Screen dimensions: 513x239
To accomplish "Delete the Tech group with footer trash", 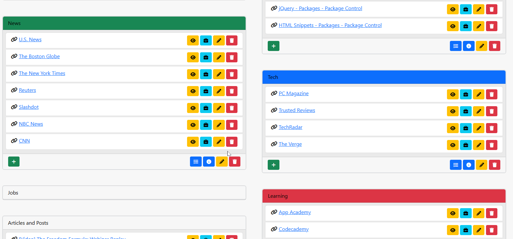I will [x=495, y=165].
